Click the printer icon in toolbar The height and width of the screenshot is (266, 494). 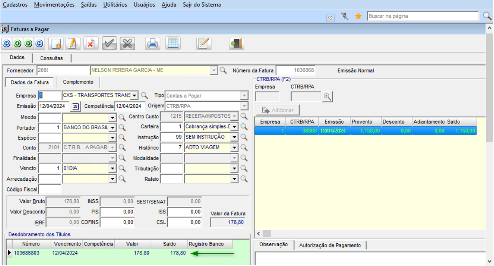153,43
